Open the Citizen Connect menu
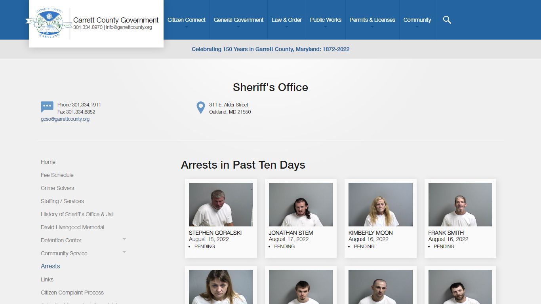The image size is (541, 304). pos(187,20)
